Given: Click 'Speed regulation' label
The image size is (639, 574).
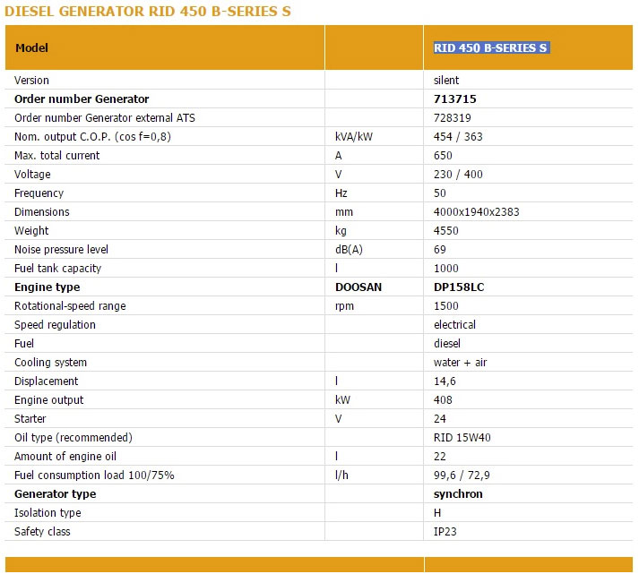Looking at the screenshot, I should 55,324.
